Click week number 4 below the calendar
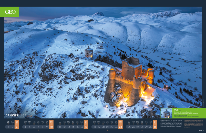This screenshot has height=133, width=206. coord(142,131)
